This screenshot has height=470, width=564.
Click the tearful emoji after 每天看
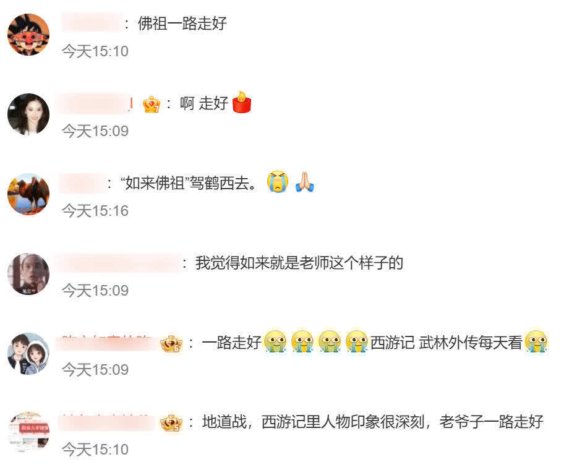[536, 341]
